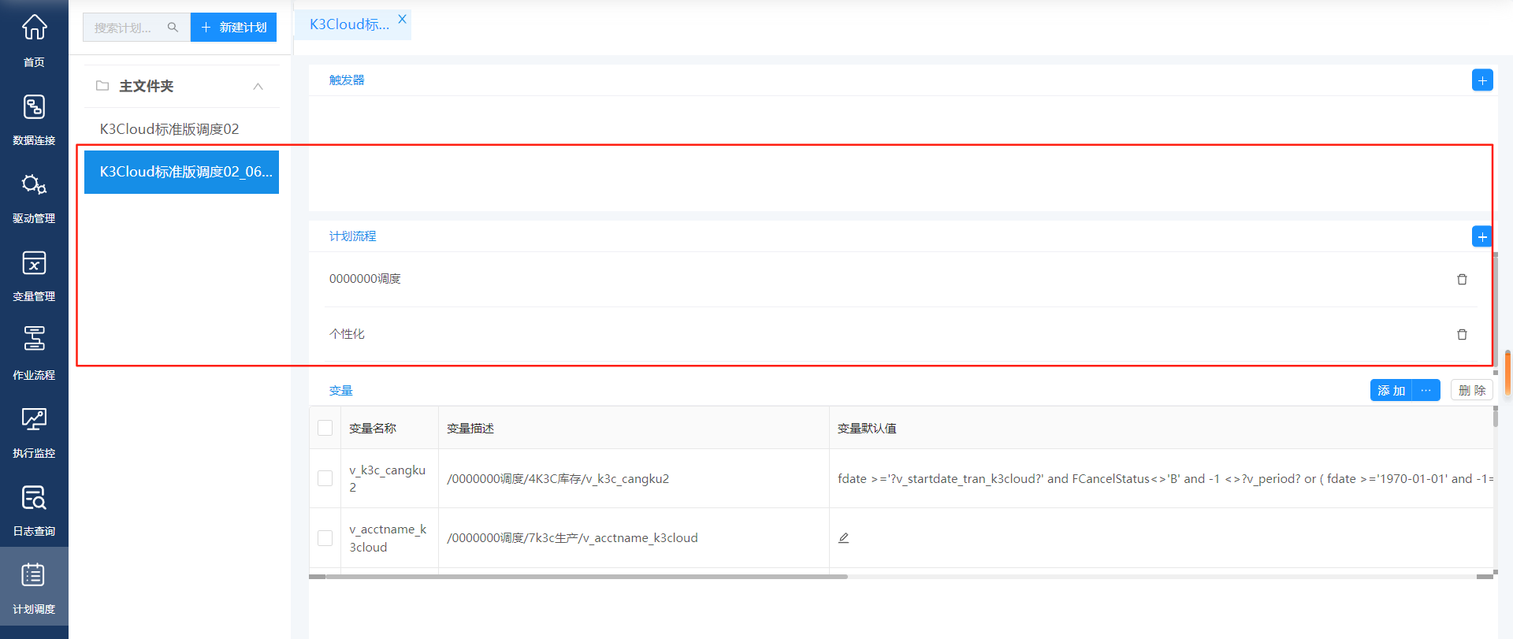Viewport: 1513px width, 639px height.
Task: Open 执行监控 in the sidebar
Action: [x=34, y=432]
